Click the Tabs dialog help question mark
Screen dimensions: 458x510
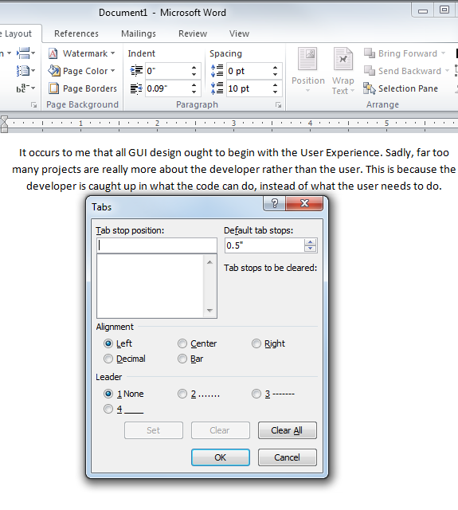(x=274, y=204)
